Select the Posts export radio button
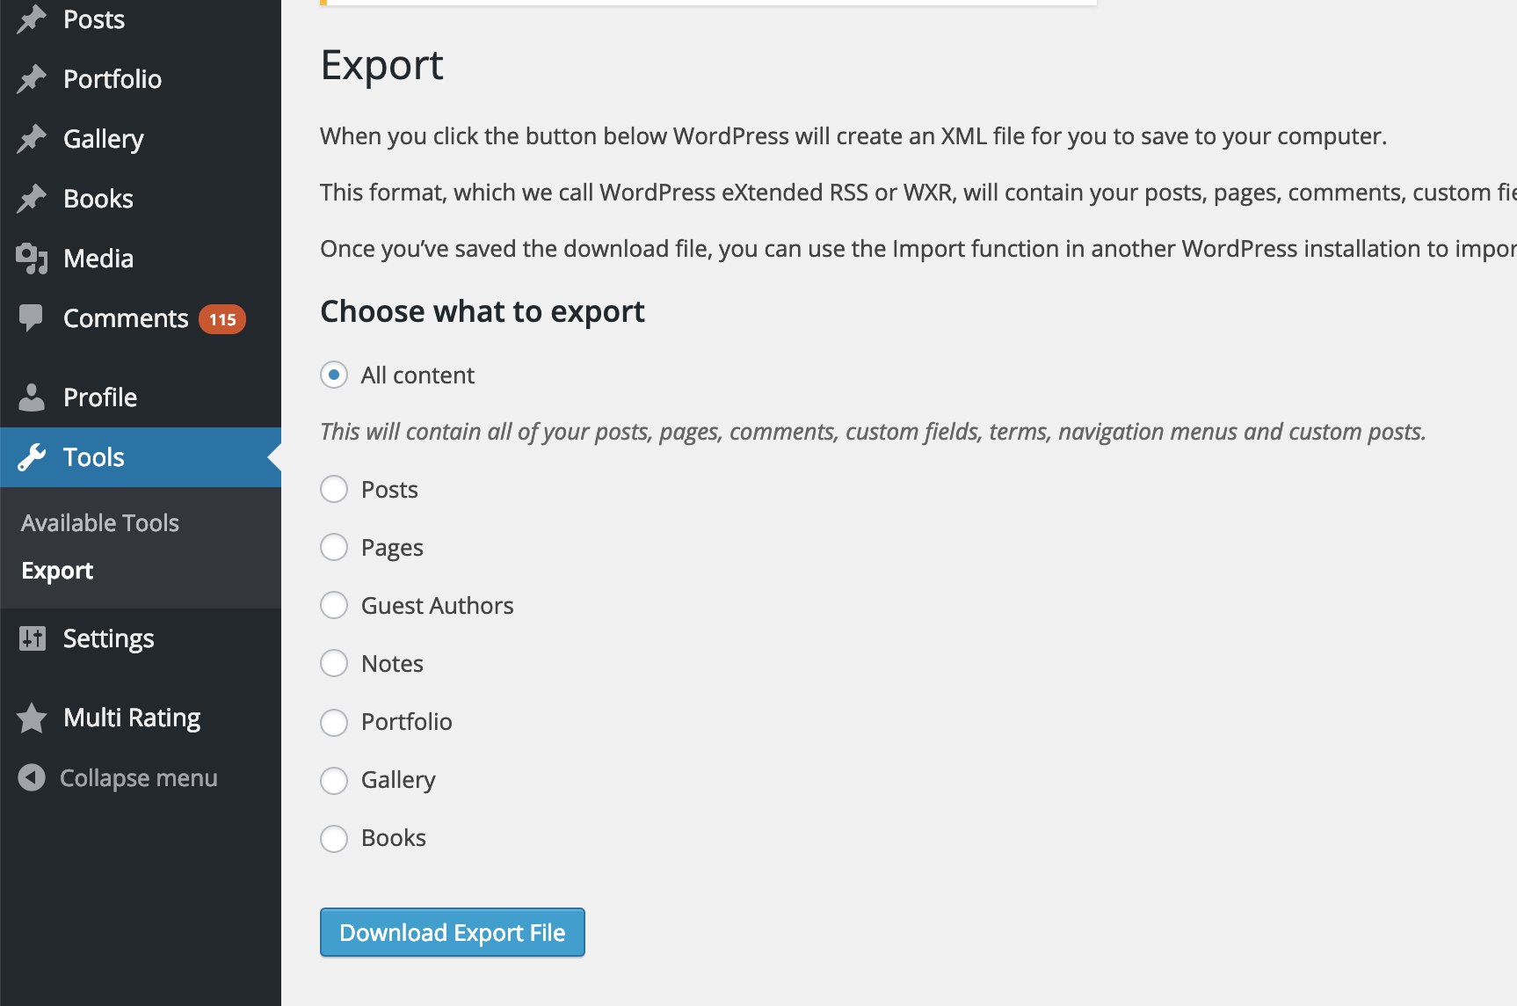Image resolution: width=1517 pixels, height=1006 pixels. coord(334,489)
